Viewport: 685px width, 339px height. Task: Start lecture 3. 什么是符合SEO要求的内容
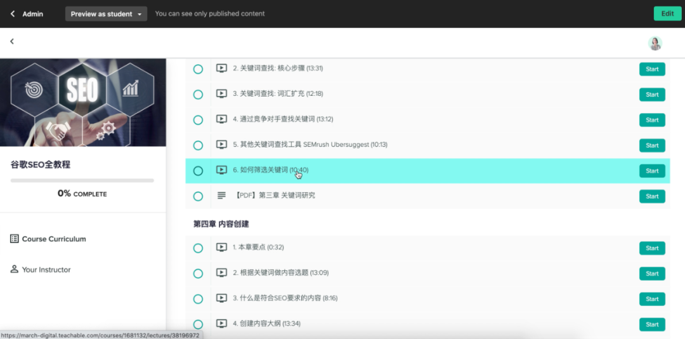(x=652, y=299)
